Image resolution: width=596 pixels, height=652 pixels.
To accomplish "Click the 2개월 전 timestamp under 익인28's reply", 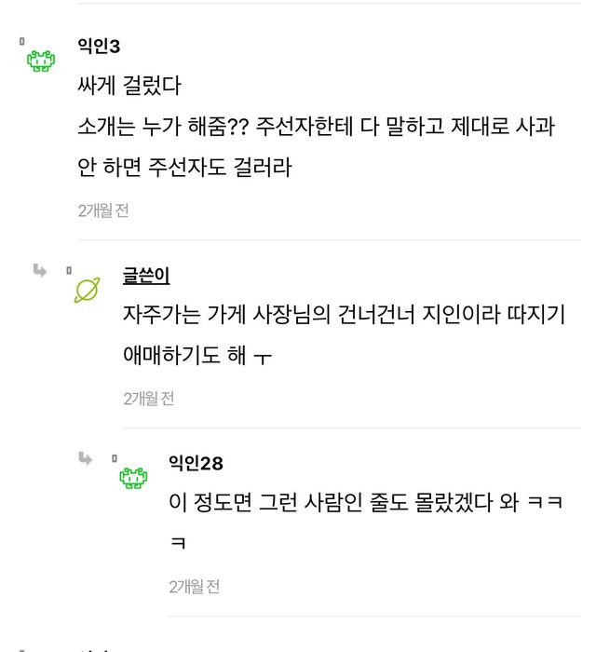I will point(195,587).
